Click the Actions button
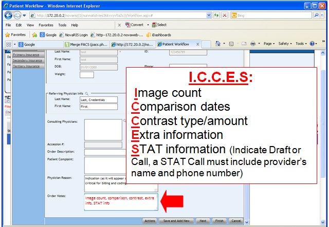This screenshot has height=227, width=329. [150, 221]
